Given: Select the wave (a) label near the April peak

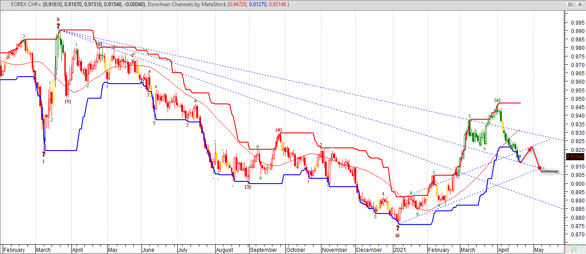Looking at the screenshot, I should [497, 100].
